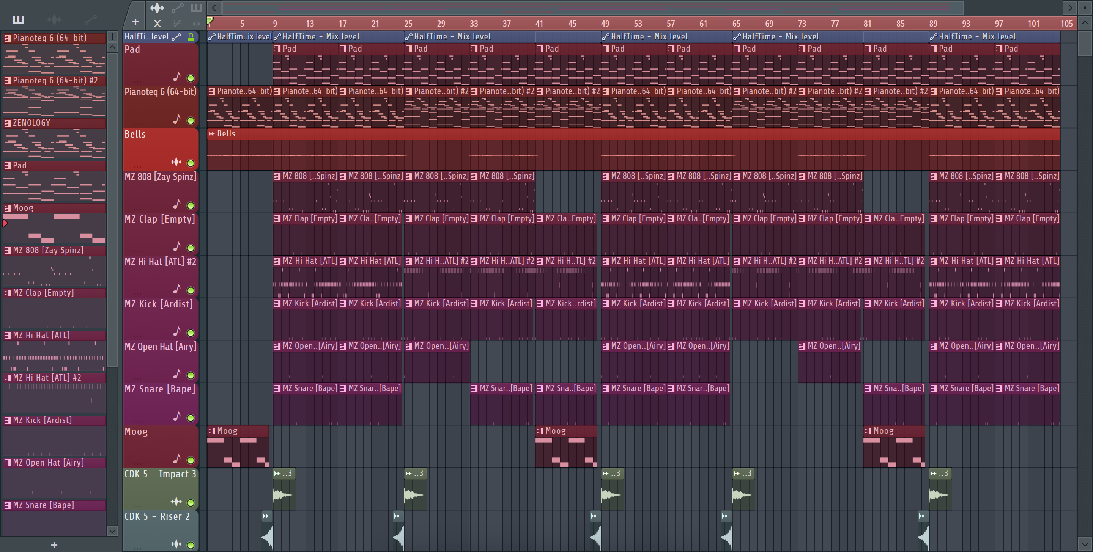The image size is (1093, 552).
Task: Select the MZ Clap [Empty] track header
Action: pos(161,234)
